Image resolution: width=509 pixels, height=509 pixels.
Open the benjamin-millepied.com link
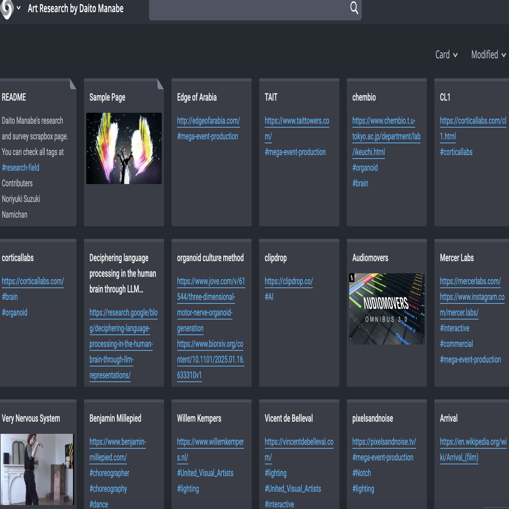(x=117, y=449)
